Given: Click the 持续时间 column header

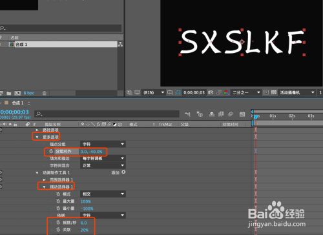Looking at the screenshot, I should (230, 125).
